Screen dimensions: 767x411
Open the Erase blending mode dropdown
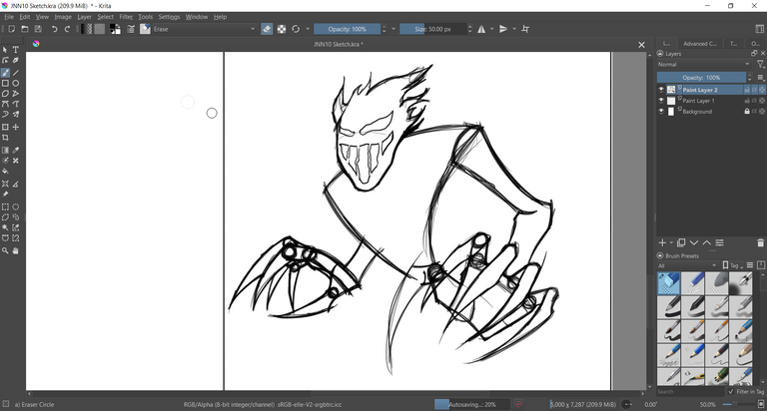coord(205,29)
